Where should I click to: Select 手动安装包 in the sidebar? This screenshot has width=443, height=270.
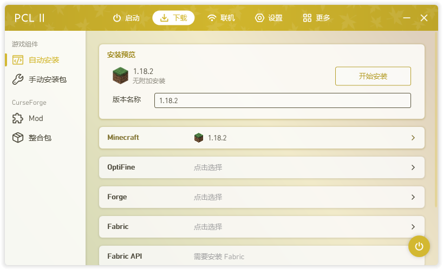[45, 79]
